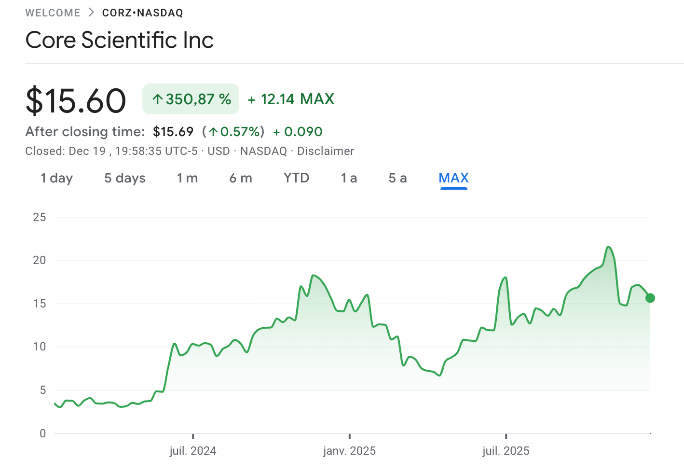This screenshot has width=684, height=474.
Task: Click the green endpoint dot on chart
Action: click(650, 298)
